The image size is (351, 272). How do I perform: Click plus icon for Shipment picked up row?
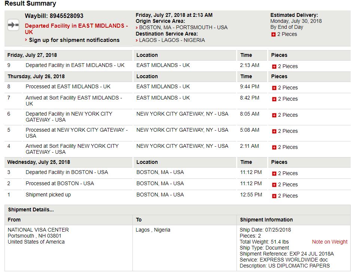coord(274,196)
